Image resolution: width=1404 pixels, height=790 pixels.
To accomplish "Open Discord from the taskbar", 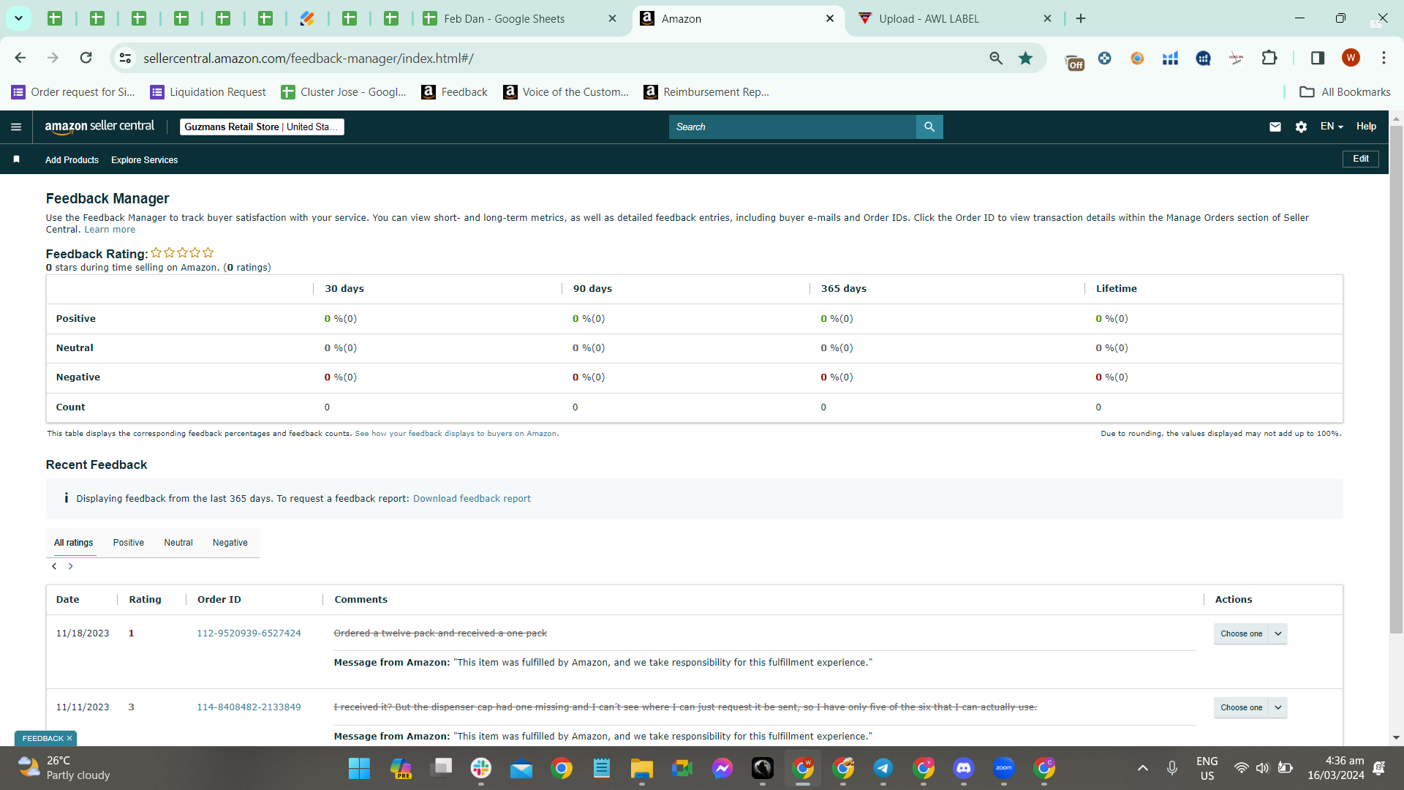I will click(x=964, y=768).
